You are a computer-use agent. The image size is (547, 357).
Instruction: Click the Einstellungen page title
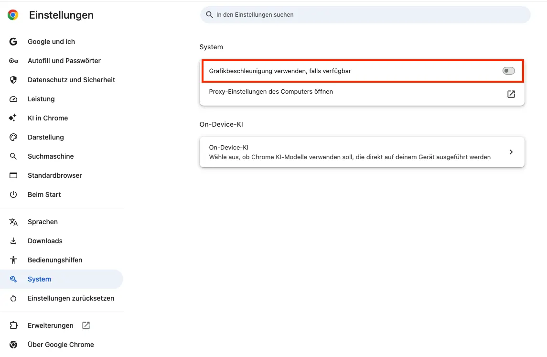point(62,15)
